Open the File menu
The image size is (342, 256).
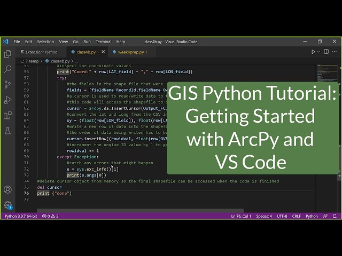[17, 42]
